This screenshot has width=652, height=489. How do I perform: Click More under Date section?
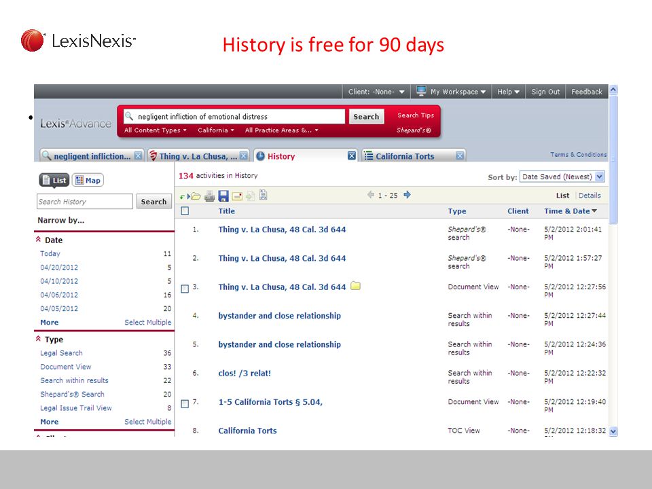tap(49, 322)
